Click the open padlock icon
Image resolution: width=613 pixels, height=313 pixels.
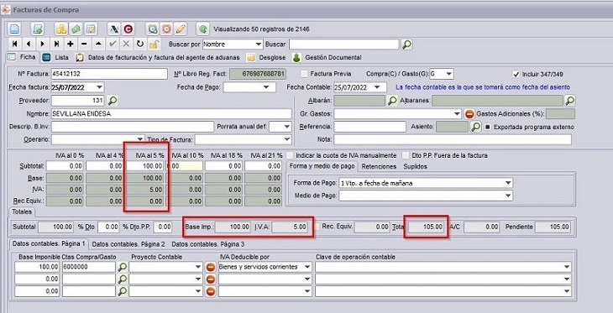coord(154,44)
